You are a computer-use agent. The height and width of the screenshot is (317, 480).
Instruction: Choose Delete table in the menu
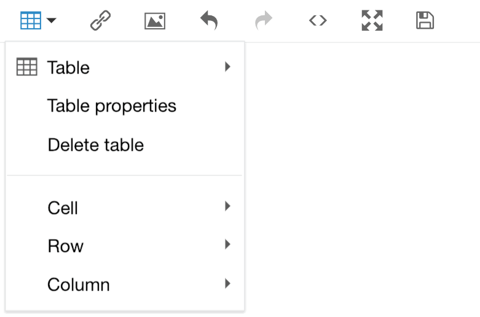pyautogui.click(x=125, y=145)
